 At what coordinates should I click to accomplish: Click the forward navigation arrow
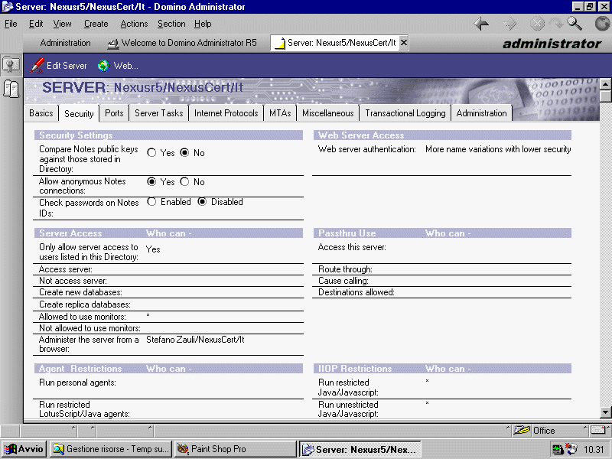[x=509, y=24]
